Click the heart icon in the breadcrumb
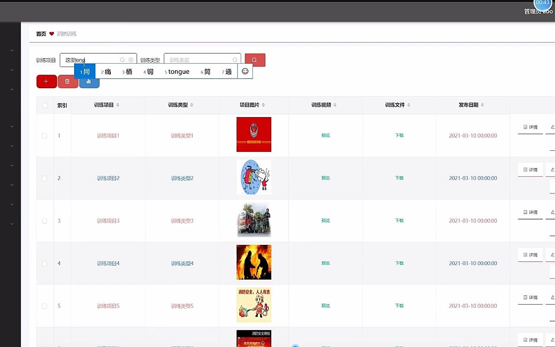Viewport: 555px width, 347px height. [52, 34]
